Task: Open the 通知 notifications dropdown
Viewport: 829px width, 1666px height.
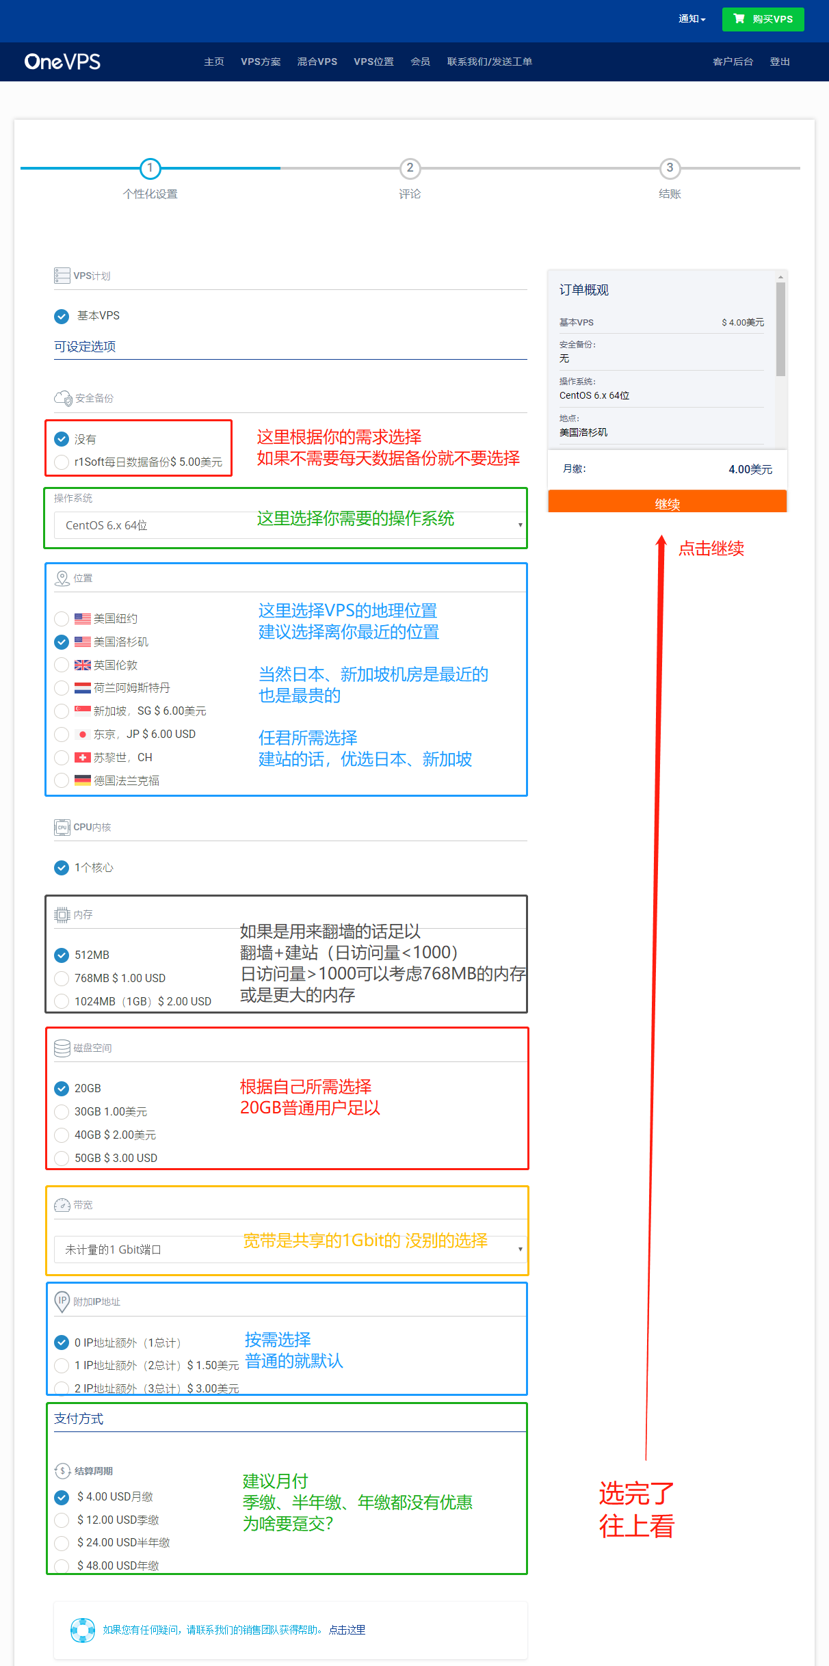Action: tap(692, 19)
